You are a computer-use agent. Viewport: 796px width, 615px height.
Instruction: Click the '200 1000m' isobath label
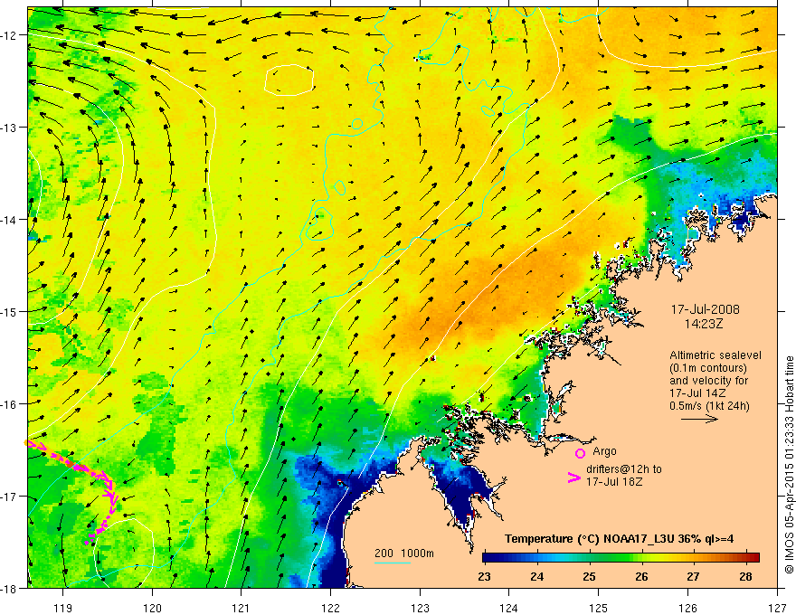click(x=404, y=553)
